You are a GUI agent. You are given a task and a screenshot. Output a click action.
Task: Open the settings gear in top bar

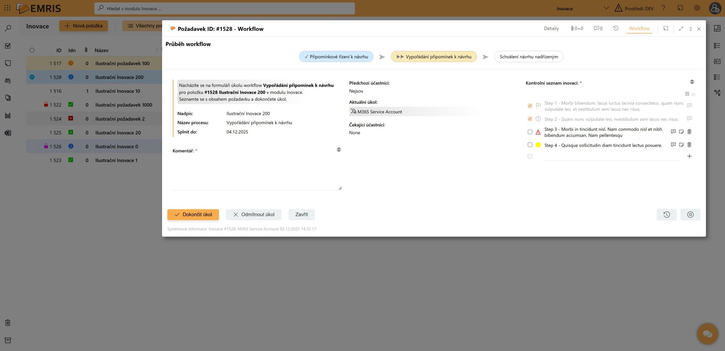[697, 8]
